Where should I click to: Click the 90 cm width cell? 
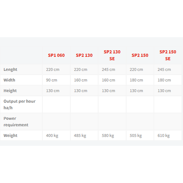click(x=56, y=80)
